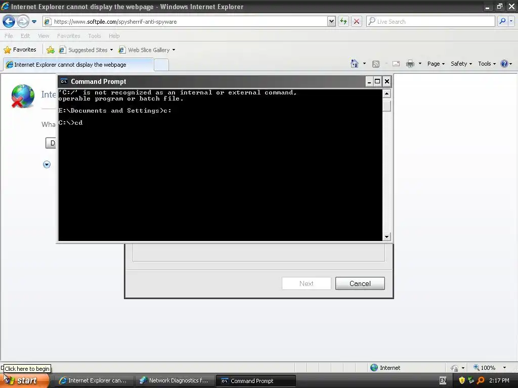The image size is (518, 388).
Task: Click the Command Prompt title bar icon
Action: click(x=64, y=81)
